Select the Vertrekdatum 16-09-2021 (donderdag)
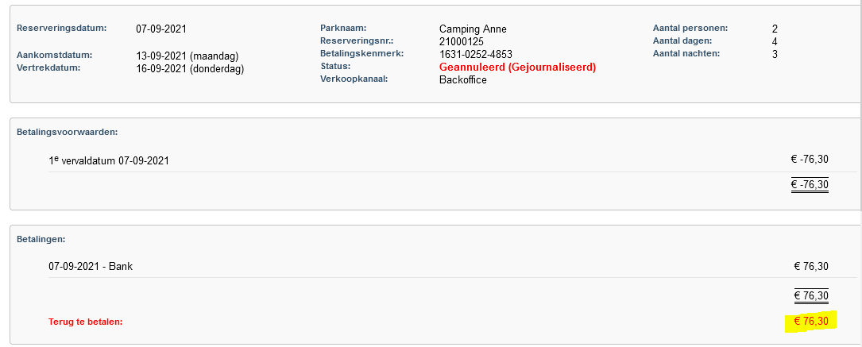This screenshot has height=347, width=862. click(190, 68)
